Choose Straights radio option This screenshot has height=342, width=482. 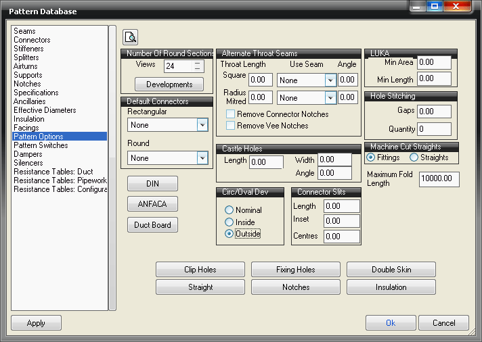coord(414,157)
